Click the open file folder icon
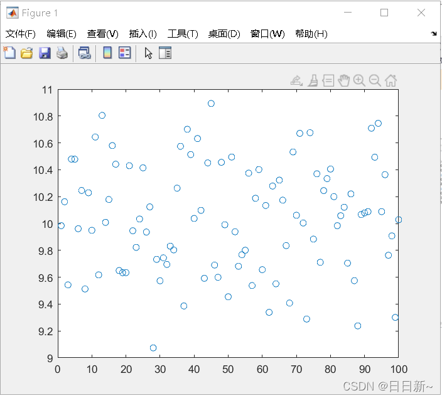This screenshot has width=442, height=398. click(x=26, y=53)
